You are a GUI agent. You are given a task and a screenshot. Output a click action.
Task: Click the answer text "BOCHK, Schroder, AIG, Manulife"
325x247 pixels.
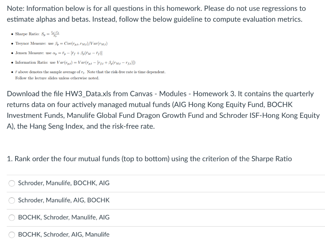[x=63, y=234]
